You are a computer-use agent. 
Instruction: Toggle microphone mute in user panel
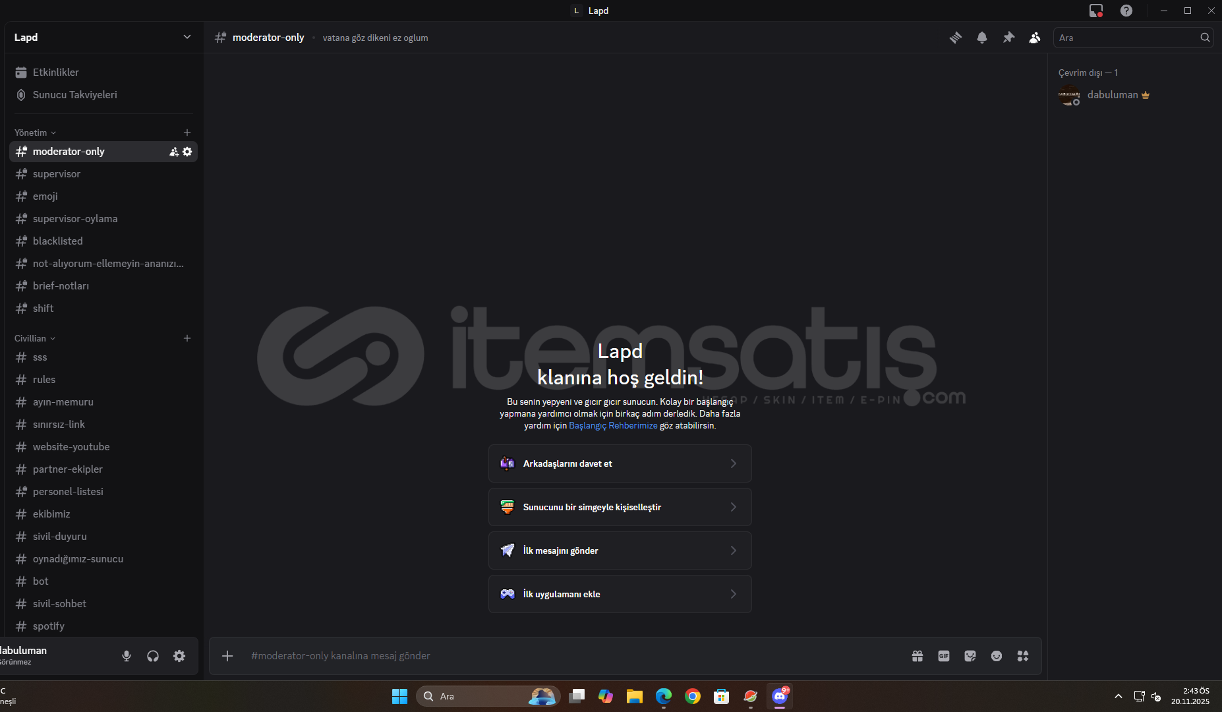point(127,656)
